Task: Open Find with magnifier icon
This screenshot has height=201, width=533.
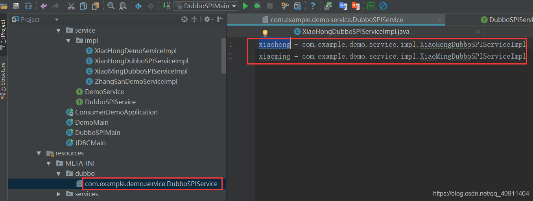Action: (x=111, y=6)
